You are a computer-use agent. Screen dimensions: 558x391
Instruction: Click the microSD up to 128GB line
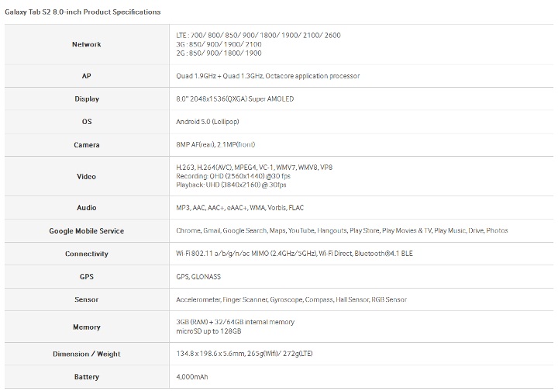tap(208, 331)
